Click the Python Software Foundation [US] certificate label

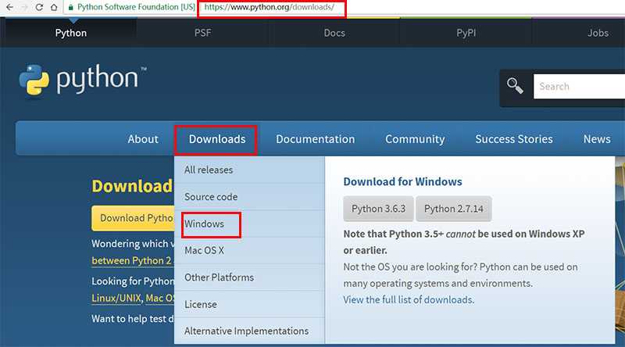pyautogui.click(x=136, y=7)
